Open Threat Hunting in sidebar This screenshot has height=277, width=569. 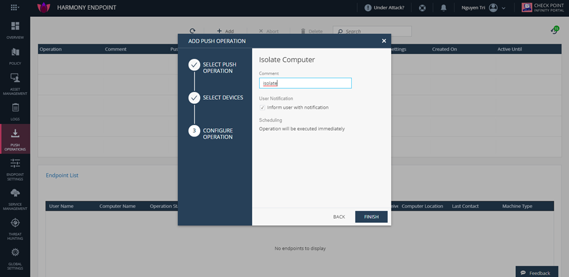click(15, 229)
